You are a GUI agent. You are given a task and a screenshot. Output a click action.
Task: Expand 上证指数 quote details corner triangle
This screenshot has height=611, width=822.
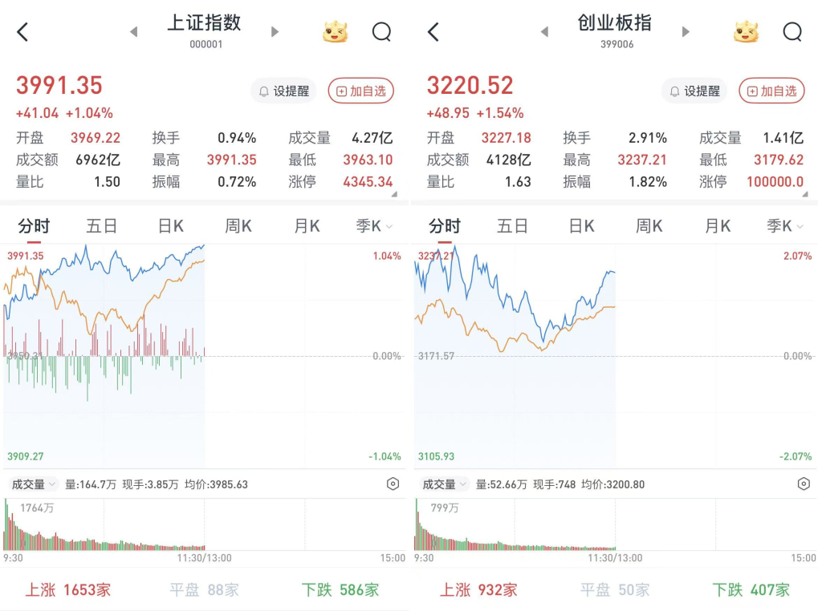pos(394,194)
